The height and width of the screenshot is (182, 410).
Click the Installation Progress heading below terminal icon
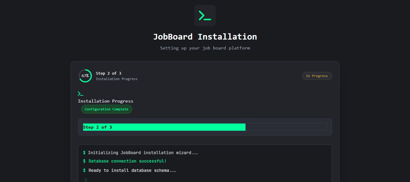pos(106,101)
